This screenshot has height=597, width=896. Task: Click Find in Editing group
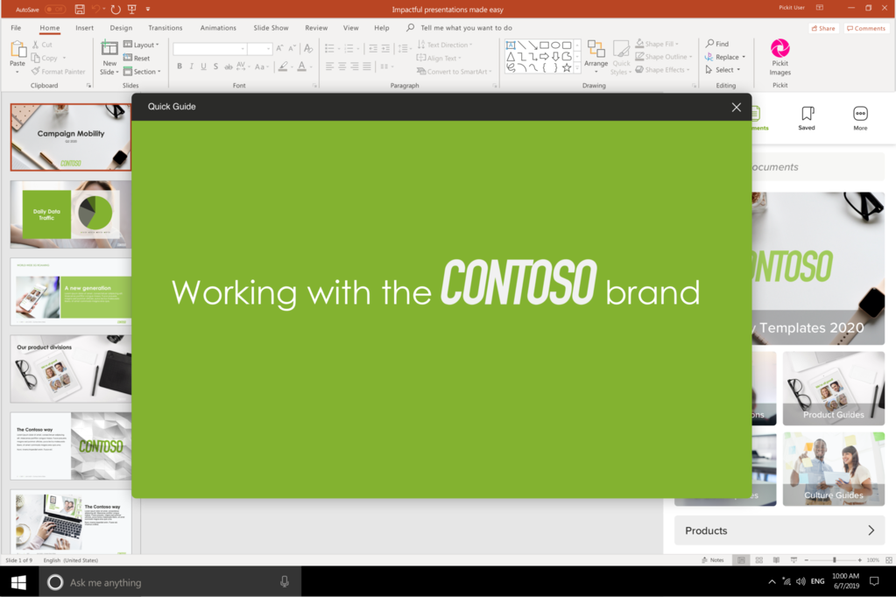717,44
